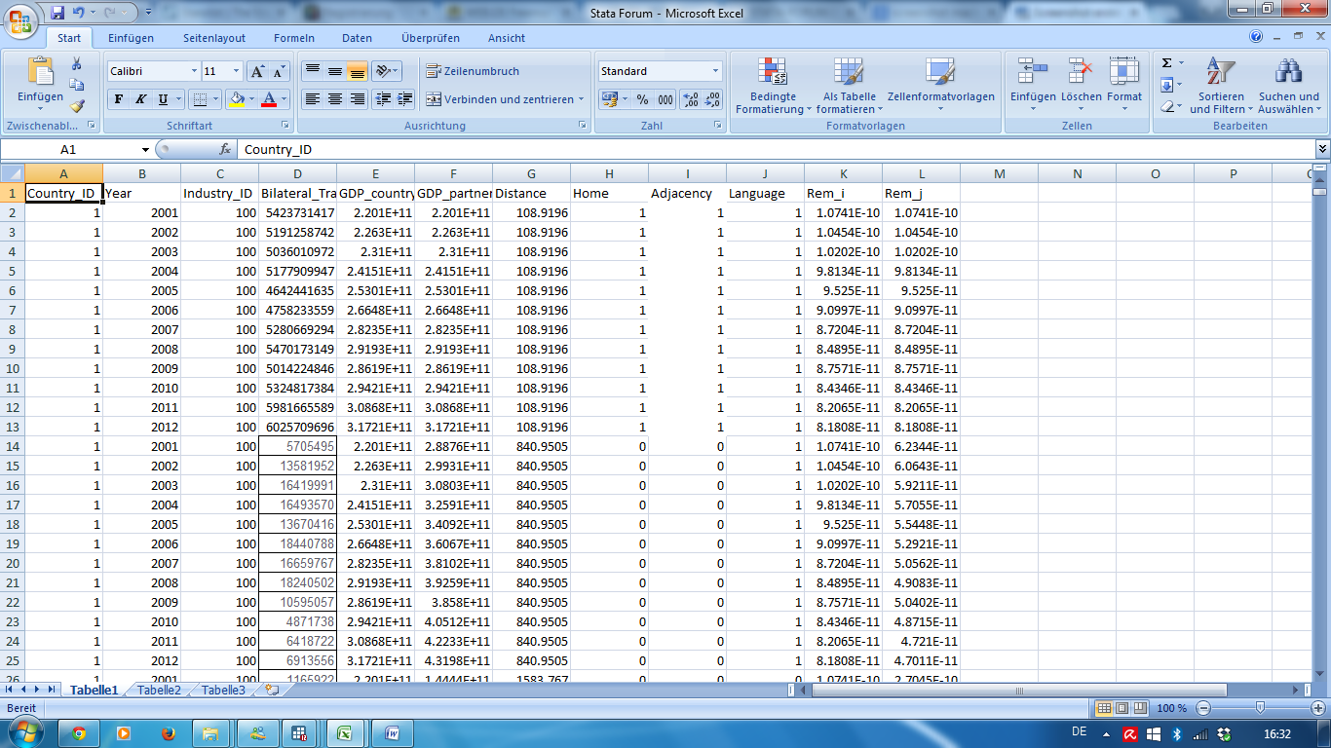Open Zellenformatvorlagen gallery
The width and height of the screenshot is (1331, 748).
(941, 86)
